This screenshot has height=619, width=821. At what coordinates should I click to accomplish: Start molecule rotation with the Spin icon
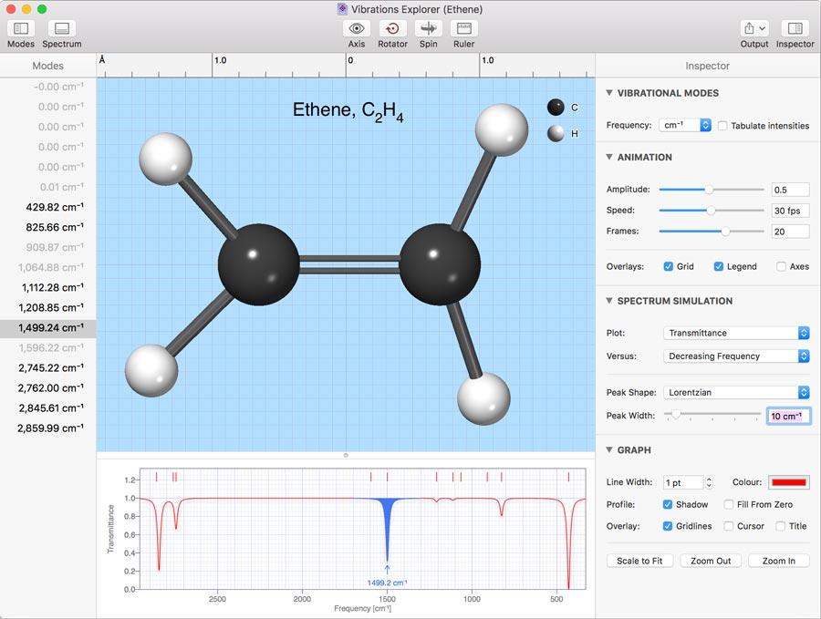coord(428,30)
